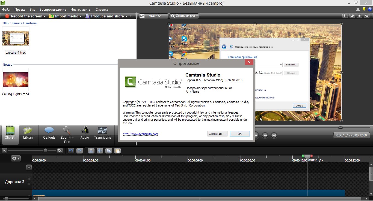Expand the Import media dropdown arrow
The height and width of the screenshot is (201, 373).
(x=81, y=16)
